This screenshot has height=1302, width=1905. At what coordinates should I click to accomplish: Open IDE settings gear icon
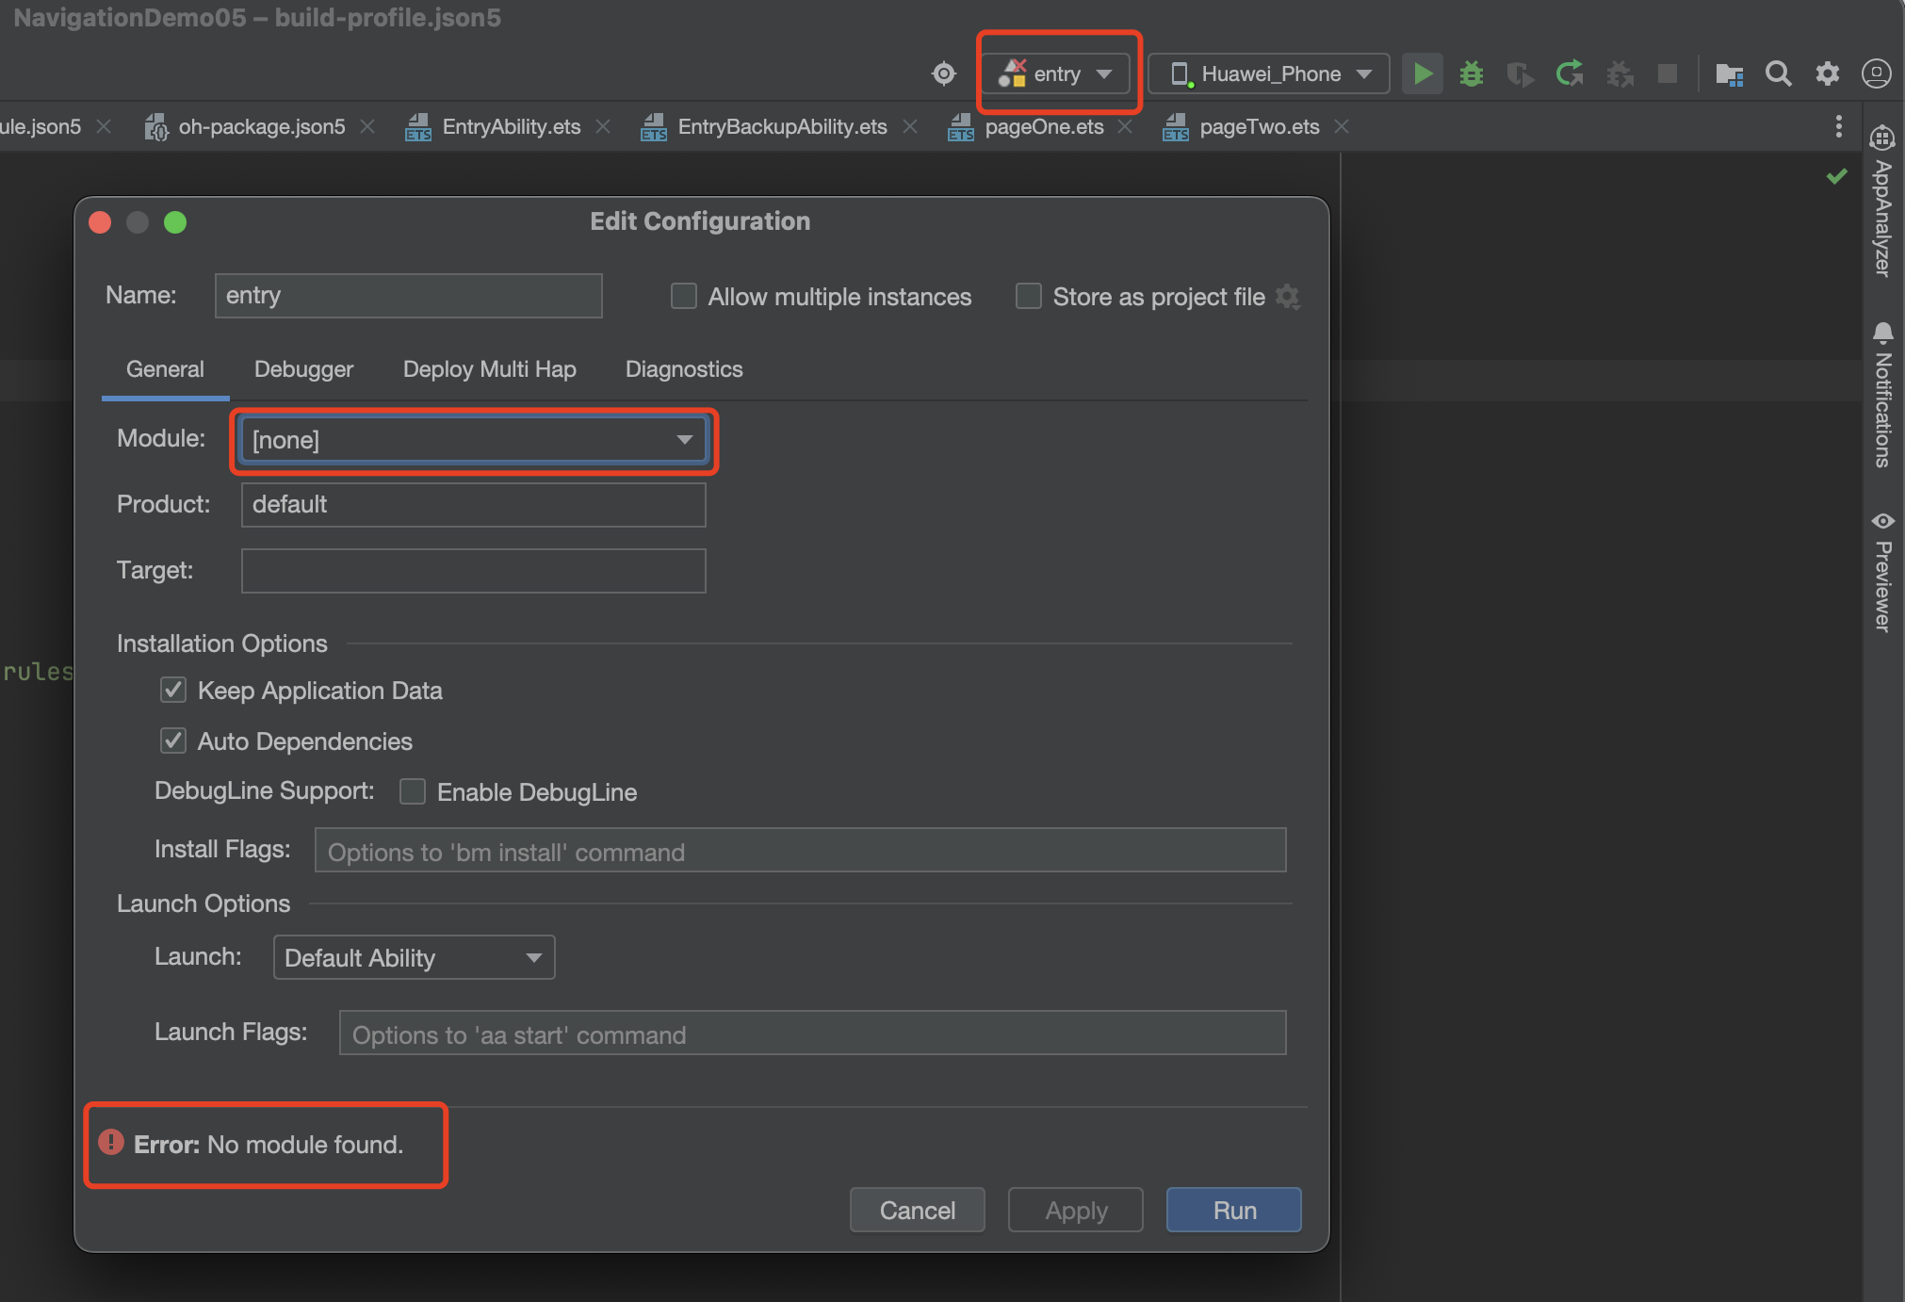pos(1828,73)
